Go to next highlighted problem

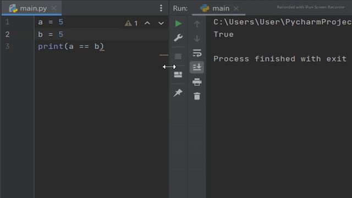[161, 23]
